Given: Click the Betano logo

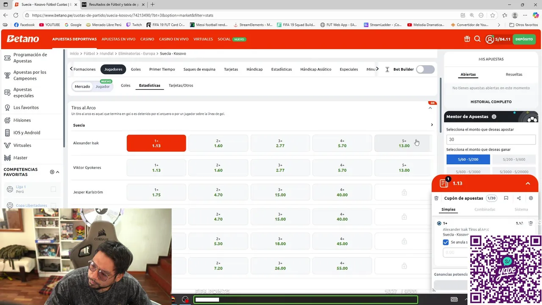Looking at the screenshot, I should coord(23,39).
